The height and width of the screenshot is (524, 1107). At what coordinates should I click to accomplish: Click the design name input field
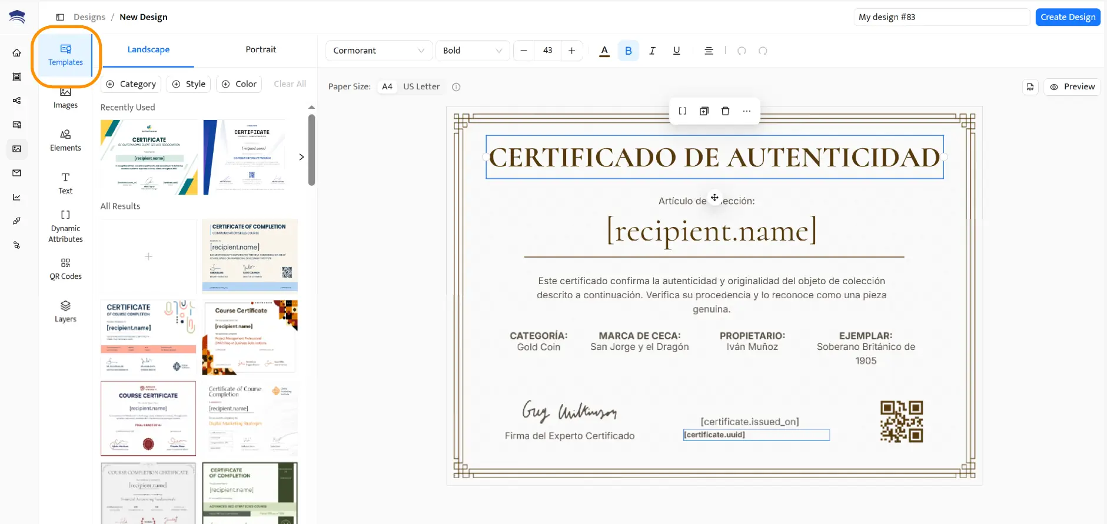tap(941, 17)
